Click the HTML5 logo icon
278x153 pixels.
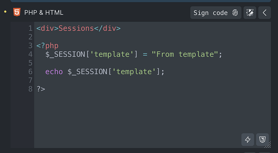pyautogui.click(x=17, y=12)
